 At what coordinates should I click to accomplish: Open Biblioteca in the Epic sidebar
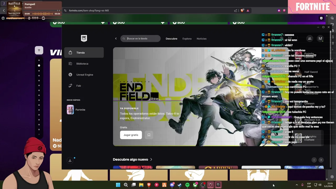tap(84, 64)
